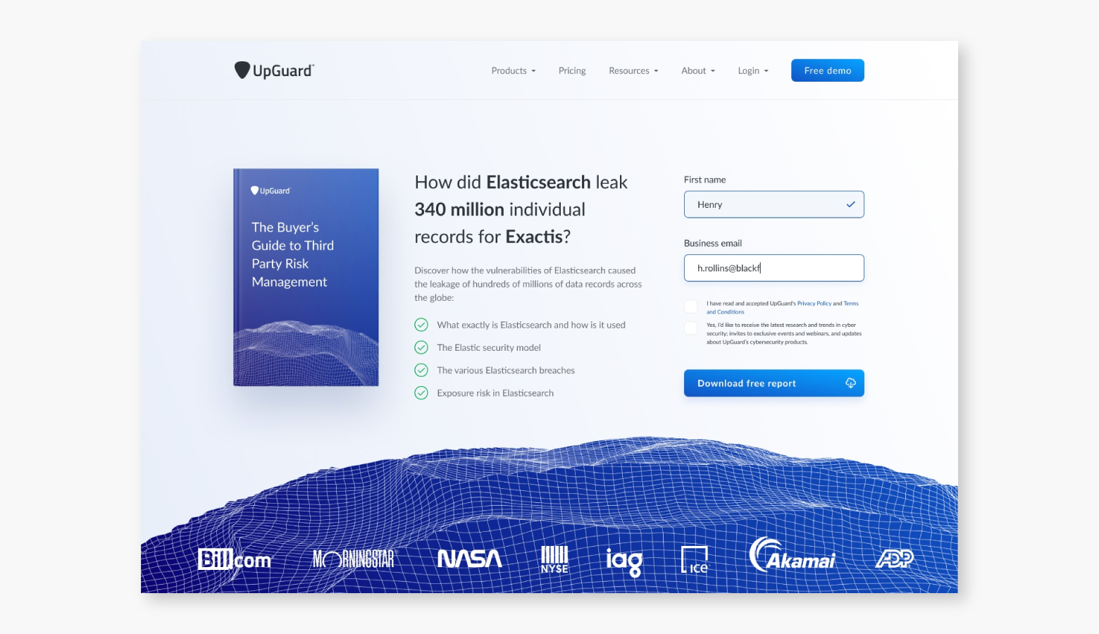Click the iag logo
The image size is (1099, 634).
[x=624, y=561]
